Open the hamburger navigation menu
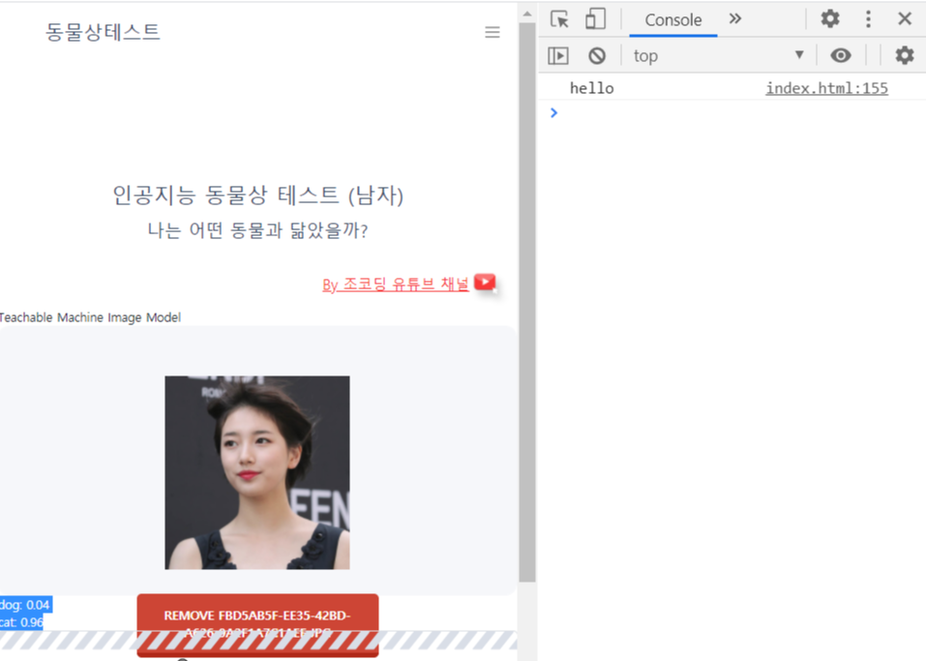Image resolution: width=926 pixels, height=661 pixels. point(492,32)
